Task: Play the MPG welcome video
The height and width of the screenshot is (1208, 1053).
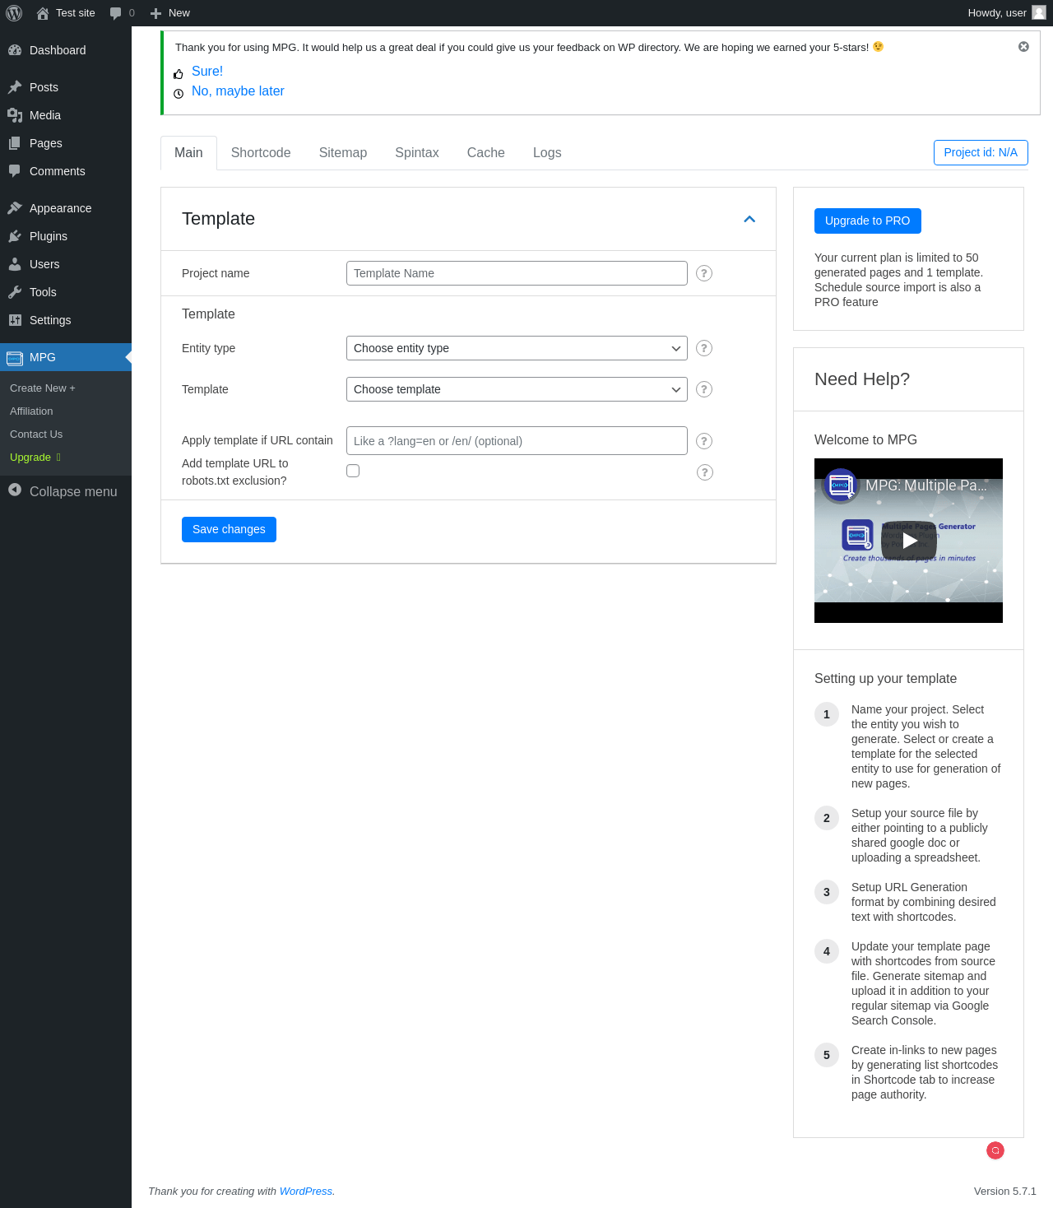Action: (x=909, y=540)
